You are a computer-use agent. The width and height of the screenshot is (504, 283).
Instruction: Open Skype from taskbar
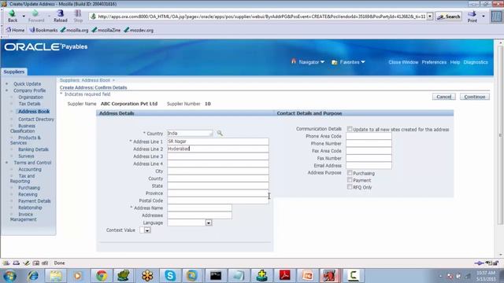click(170, 276)
